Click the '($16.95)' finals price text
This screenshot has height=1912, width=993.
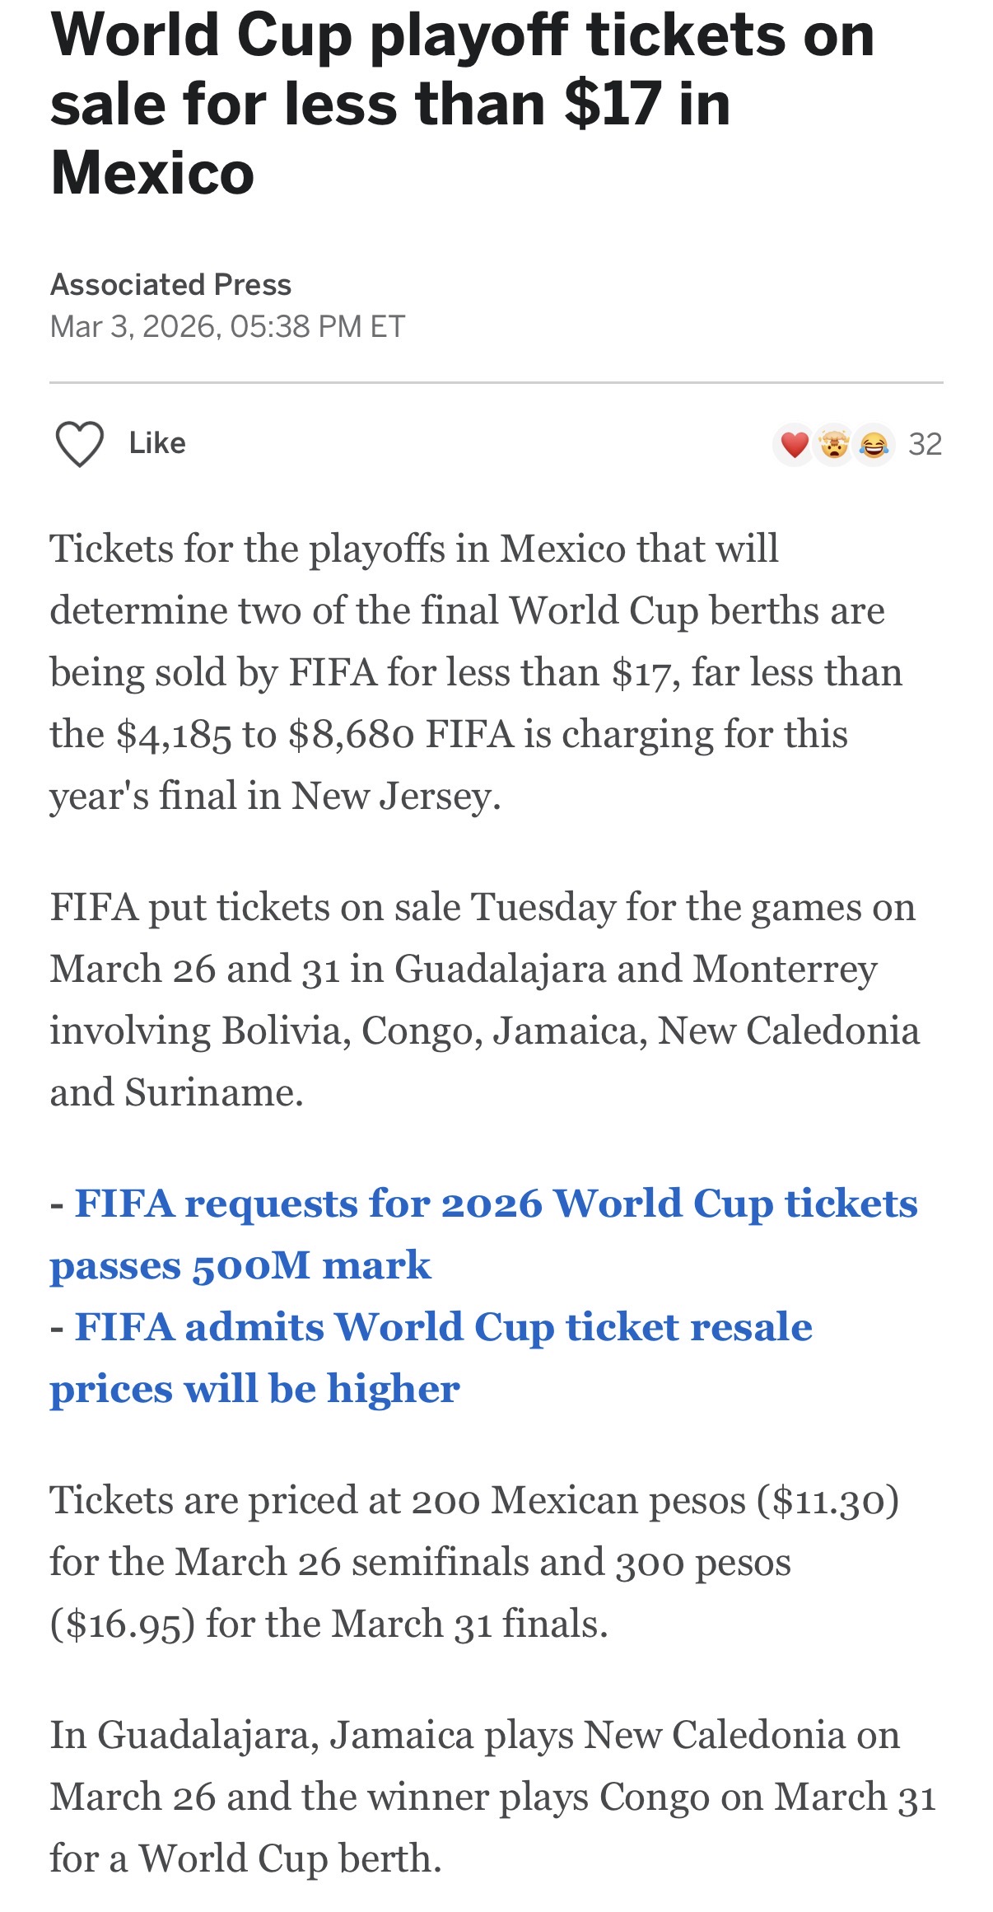point(123,1624)
